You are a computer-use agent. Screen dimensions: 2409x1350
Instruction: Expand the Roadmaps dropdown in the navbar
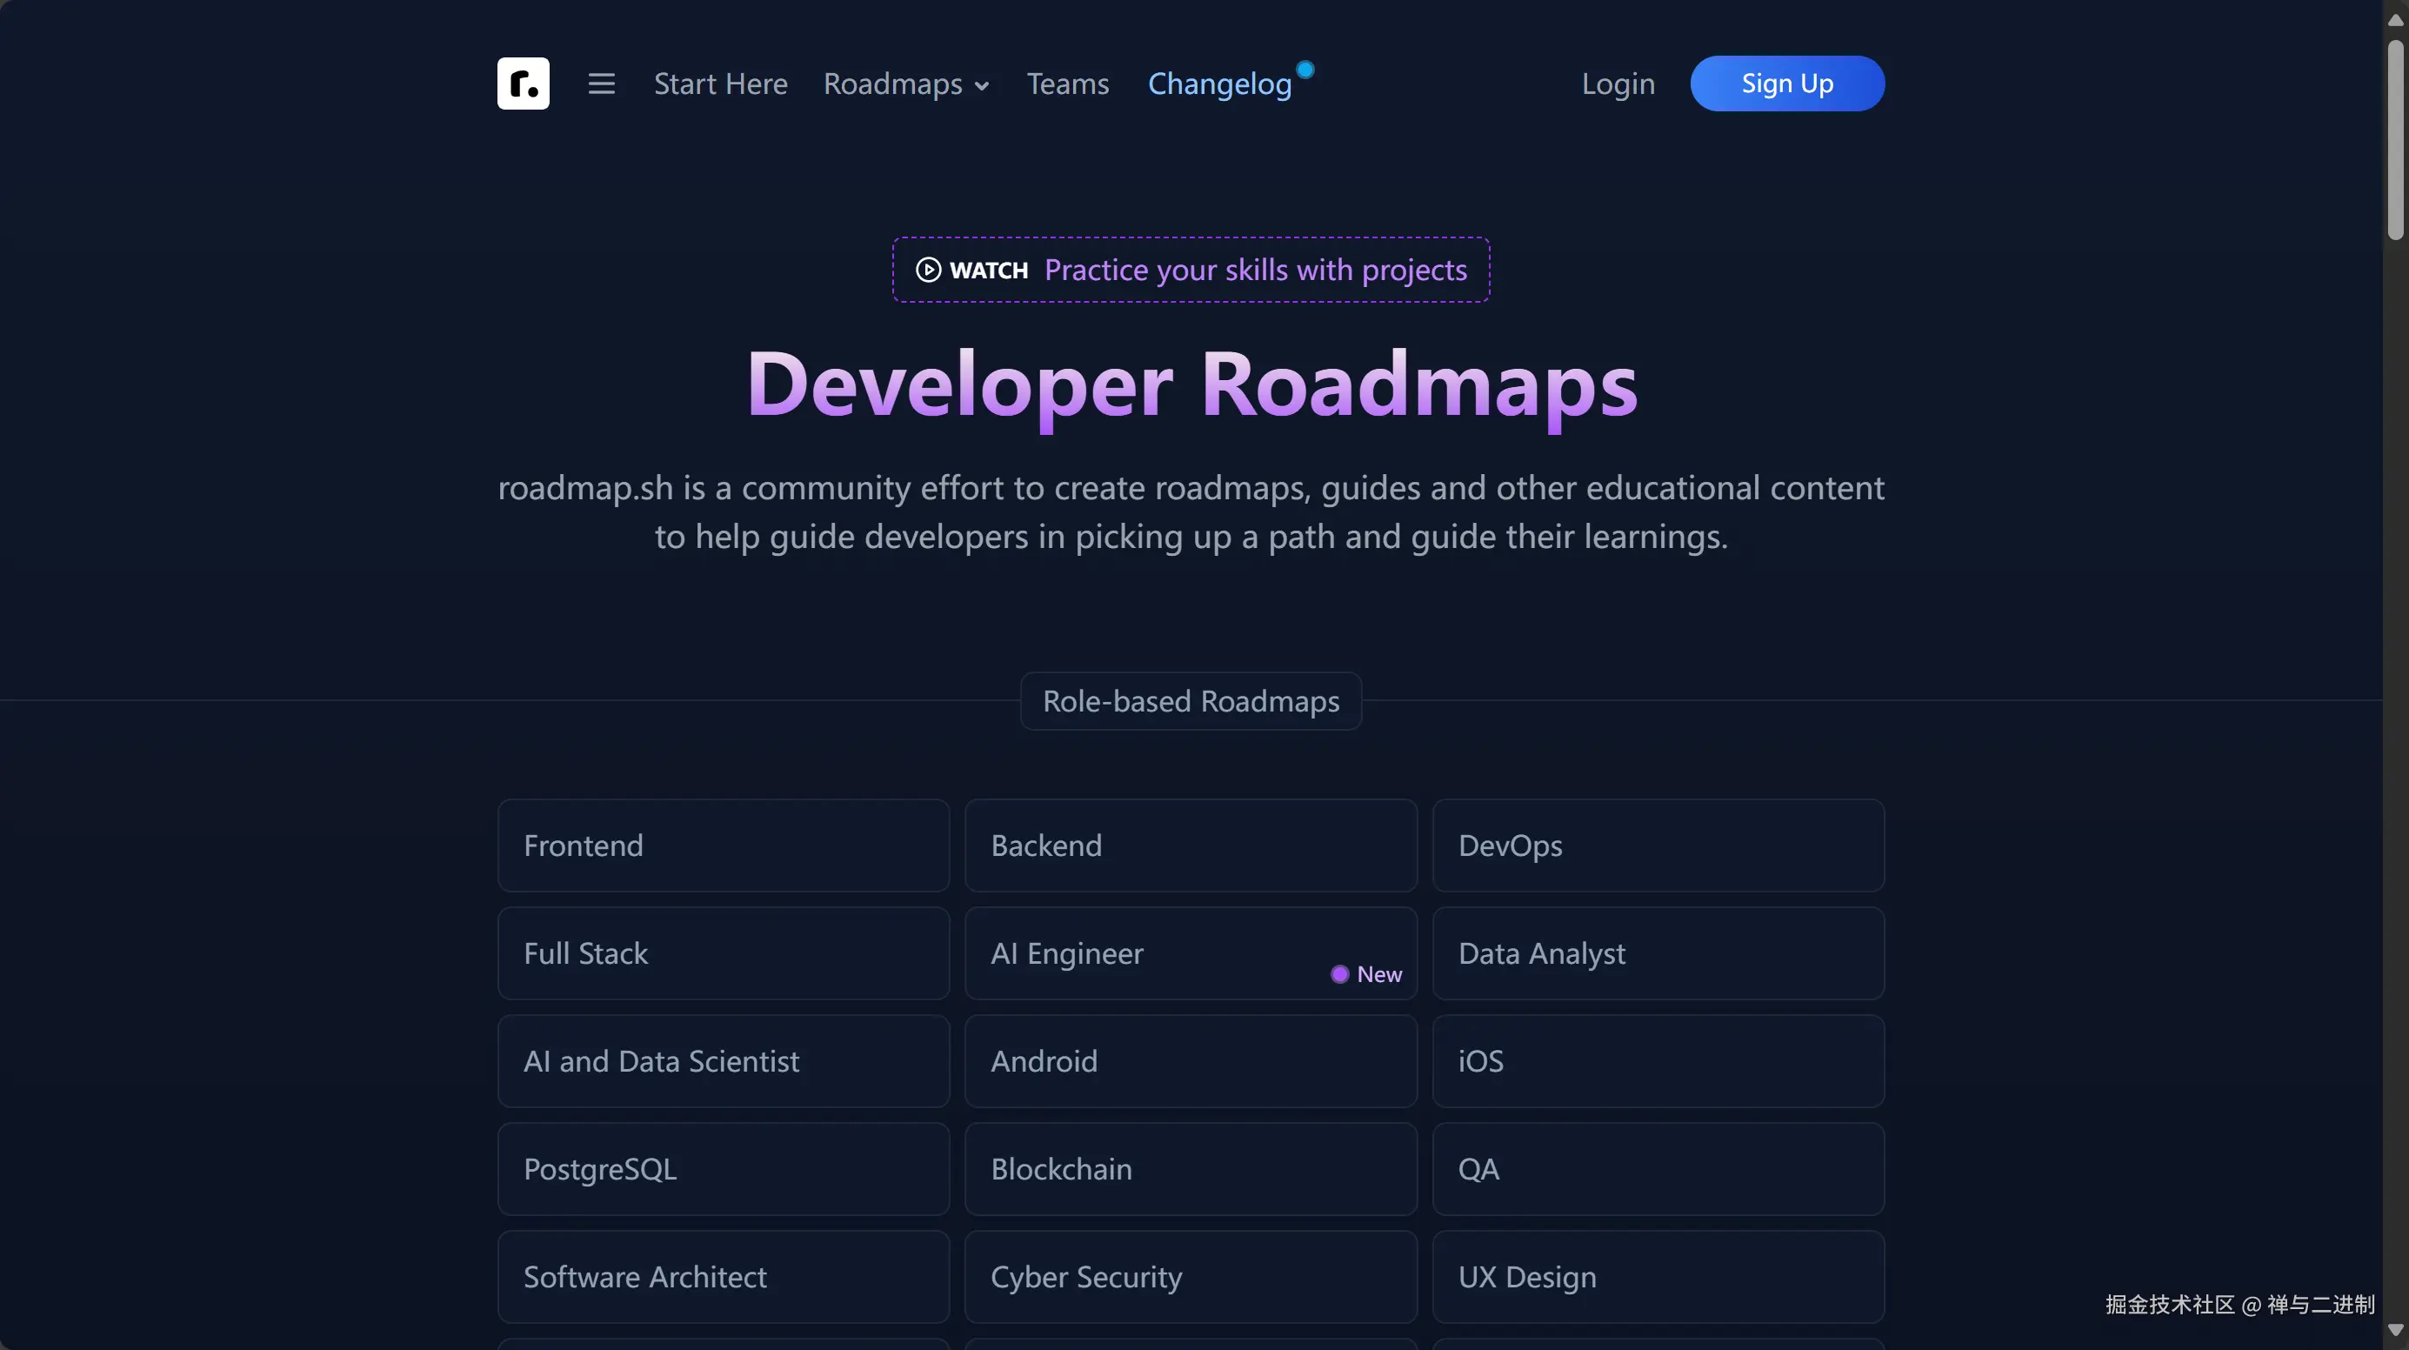coord(906,84)
